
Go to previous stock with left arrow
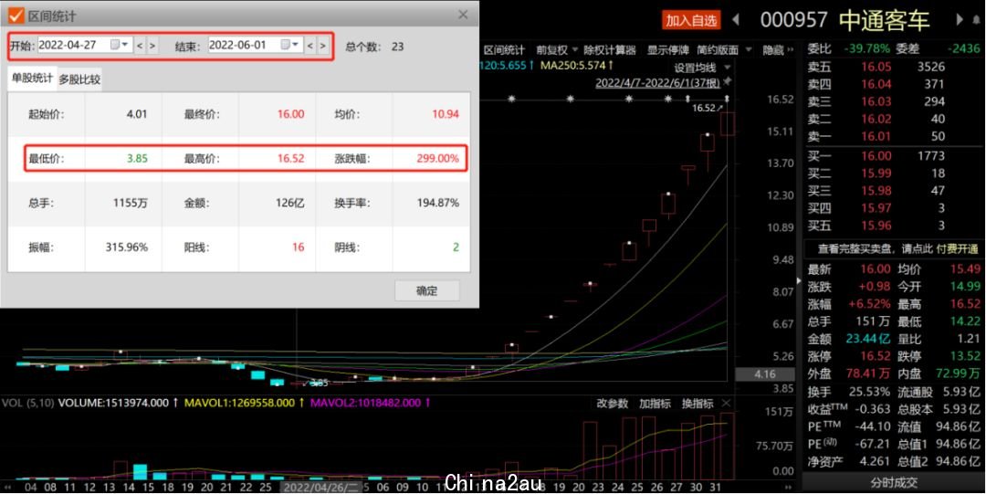[736, 20]
